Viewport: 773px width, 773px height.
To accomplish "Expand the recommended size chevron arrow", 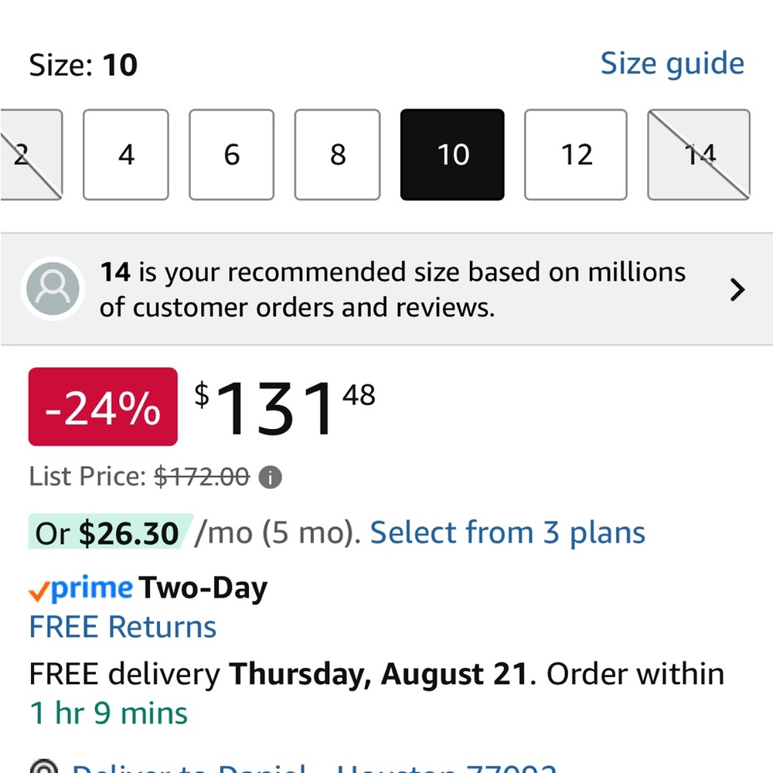I will pyautogui.click(x=737, y=290).
